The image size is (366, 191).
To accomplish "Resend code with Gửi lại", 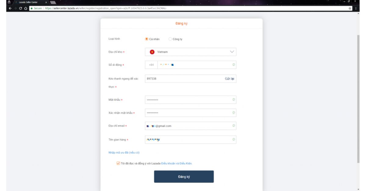I will (229, 79).
